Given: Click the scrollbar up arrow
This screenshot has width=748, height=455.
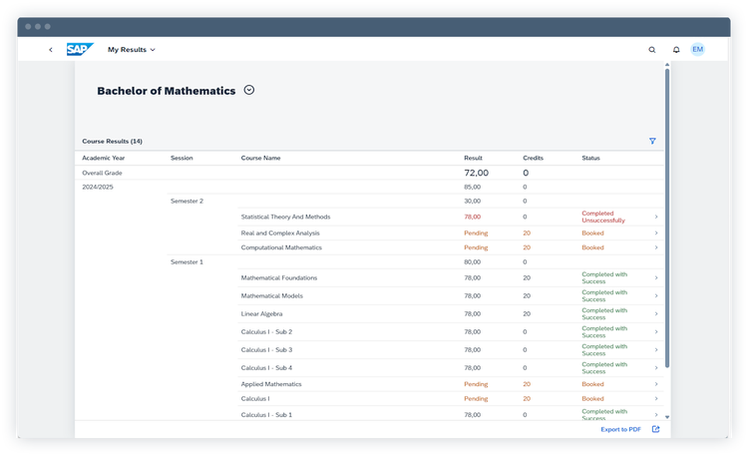Looking at the screenshot, I should [667, 65].
